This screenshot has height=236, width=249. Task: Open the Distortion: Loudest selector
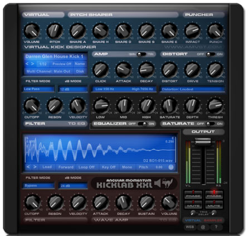click(x=192, y=89)
